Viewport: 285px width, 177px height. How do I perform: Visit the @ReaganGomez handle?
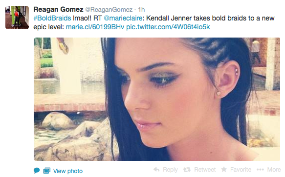(109, 9)
